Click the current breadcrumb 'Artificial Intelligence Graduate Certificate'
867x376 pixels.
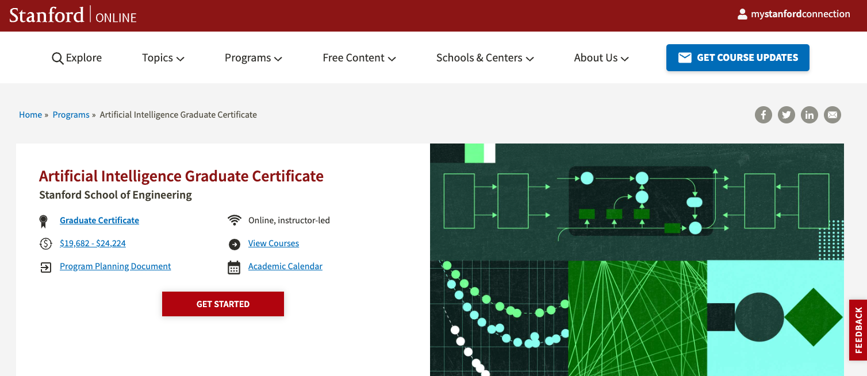178,115
